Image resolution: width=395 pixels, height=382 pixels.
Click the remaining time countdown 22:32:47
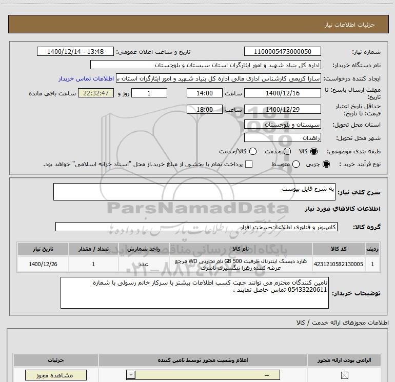(x=96, y=93)
